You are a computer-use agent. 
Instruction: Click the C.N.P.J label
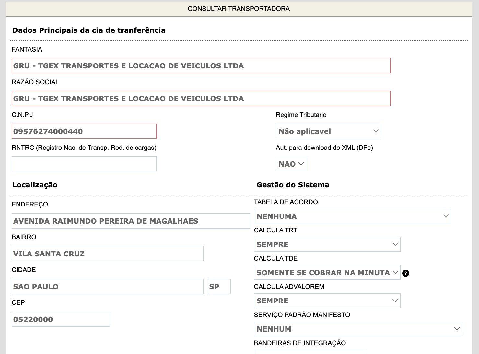coord(22,115)
